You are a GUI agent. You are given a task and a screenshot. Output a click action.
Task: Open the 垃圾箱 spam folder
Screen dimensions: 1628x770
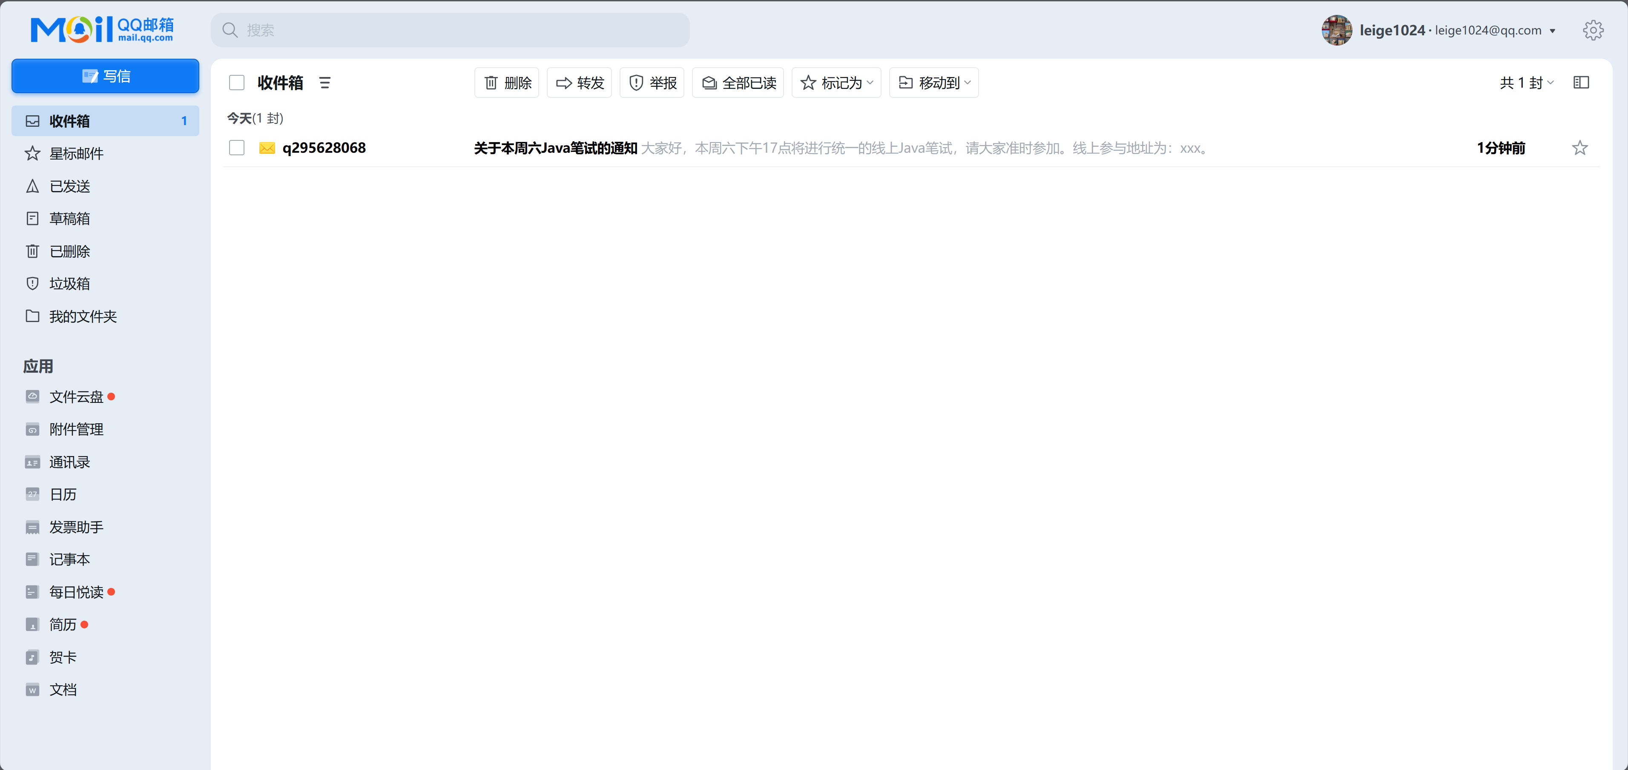69,283
